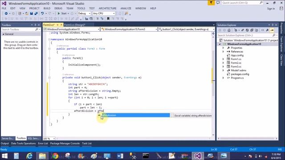Screen dimensions: 285x160
Task: Switch to the Form1.cs [Design] tab
Action: pos(75,25)
